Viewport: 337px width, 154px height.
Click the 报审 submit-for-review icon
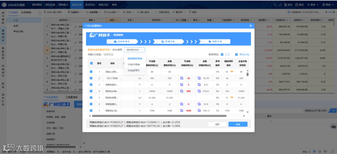click(x=297, y=4)
